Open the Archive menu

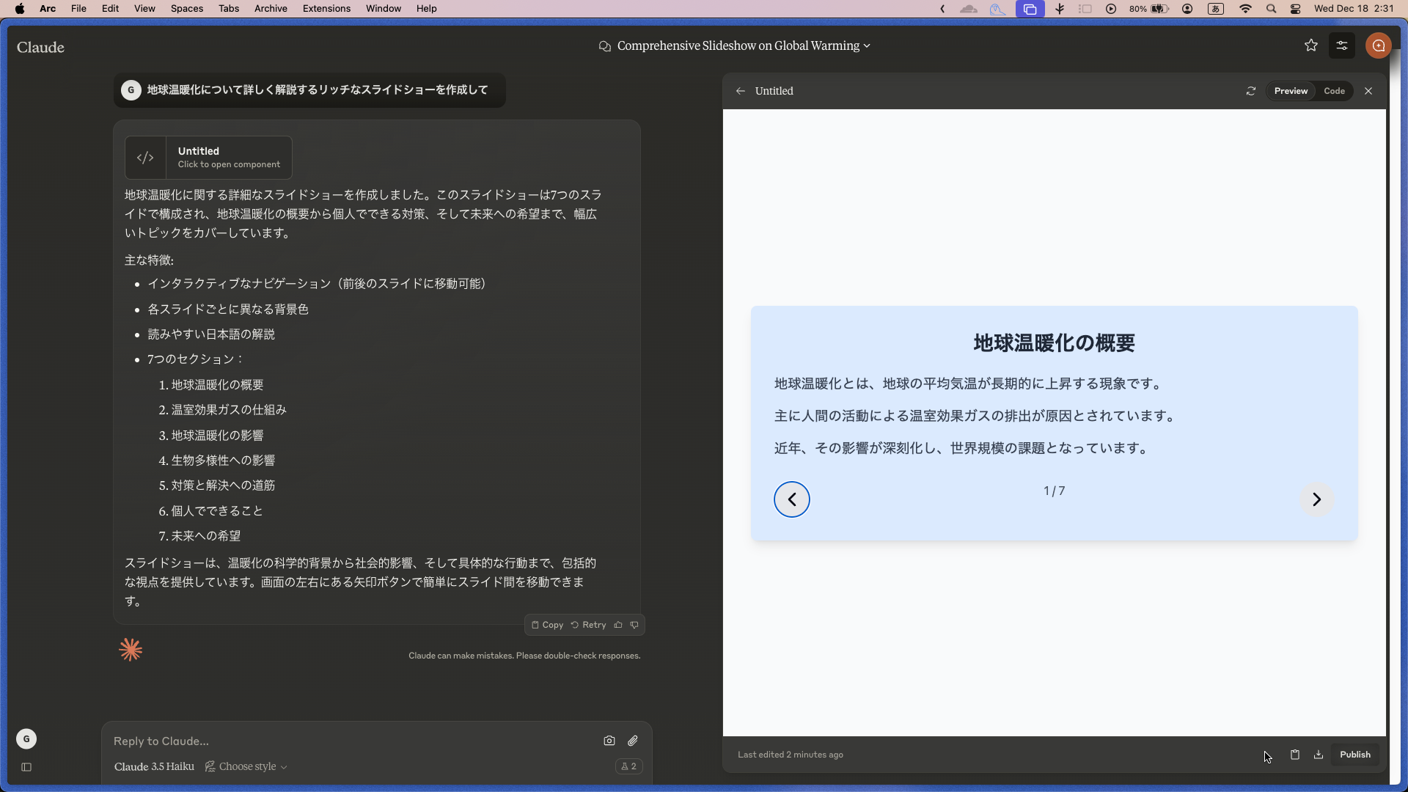(271, 8)
